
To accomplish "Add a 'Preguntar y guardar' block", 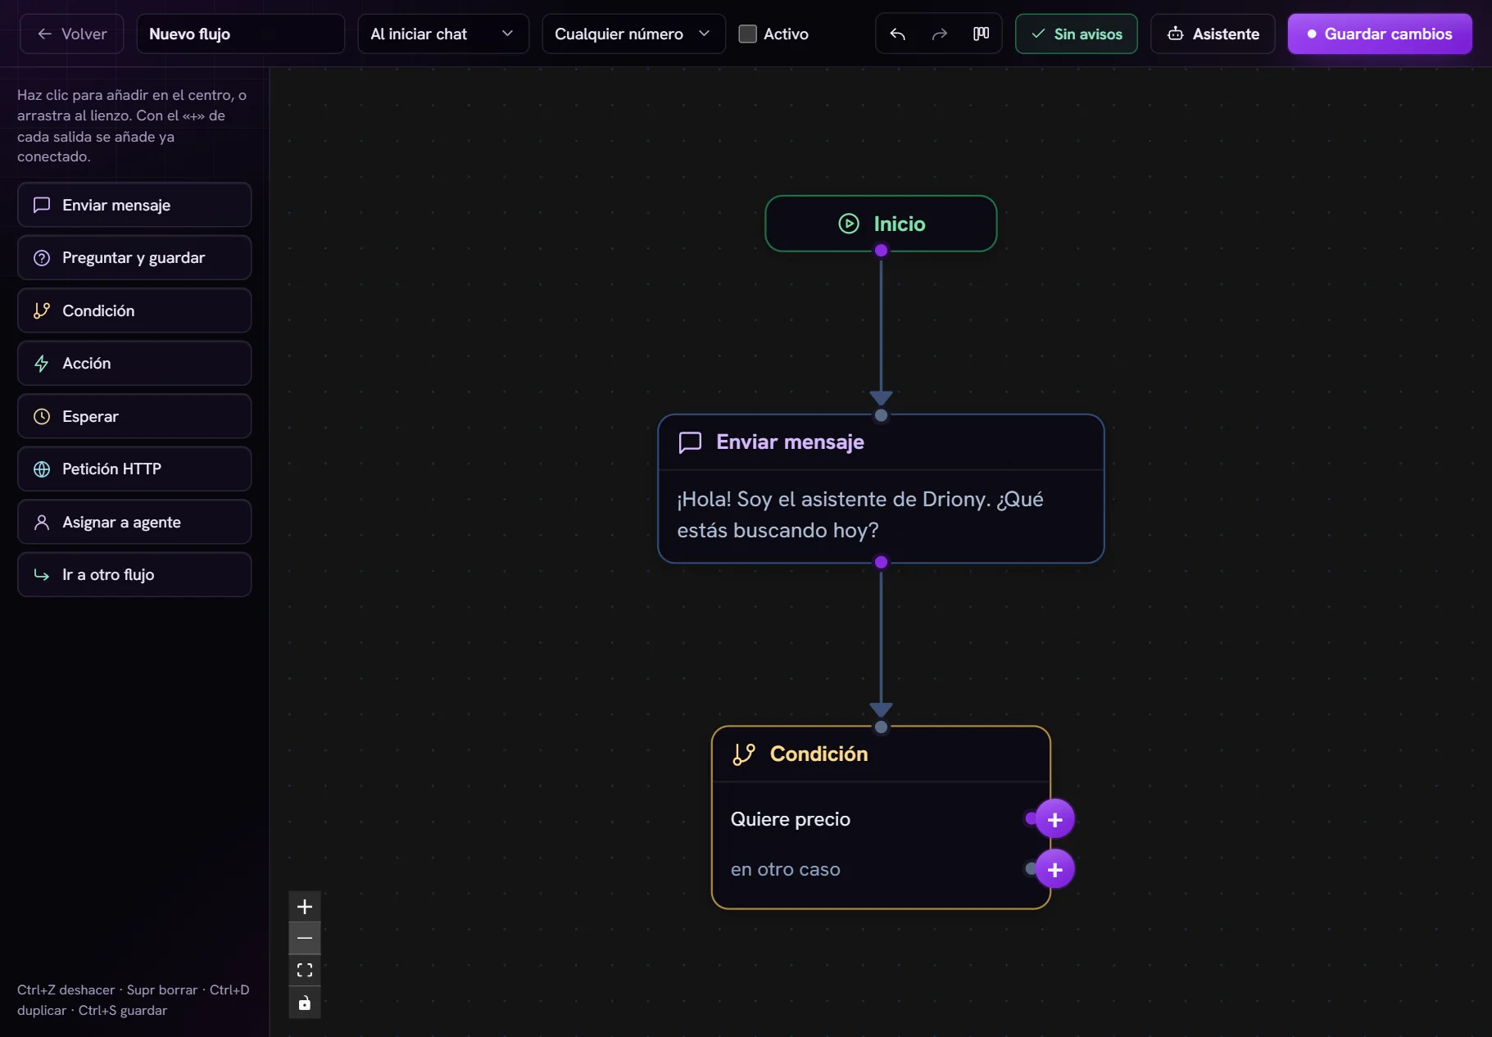I will pyautogui.click(x=134, y=258).
